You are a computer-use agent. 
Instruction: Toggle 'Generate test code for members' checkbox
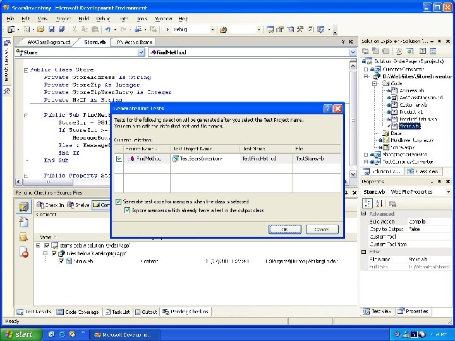coord(119,202)
